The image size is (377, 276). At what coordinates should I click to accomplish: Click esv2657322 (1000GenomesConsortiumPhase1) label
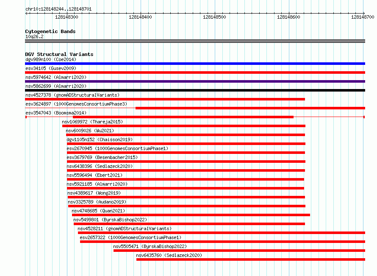(130, 237)
